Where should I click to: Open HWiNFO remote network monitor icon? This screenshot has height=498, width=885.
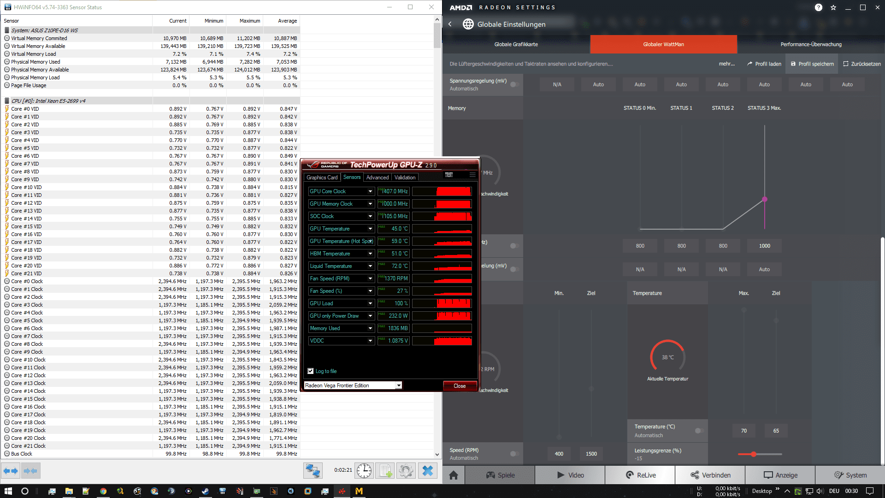pos(313,471)
